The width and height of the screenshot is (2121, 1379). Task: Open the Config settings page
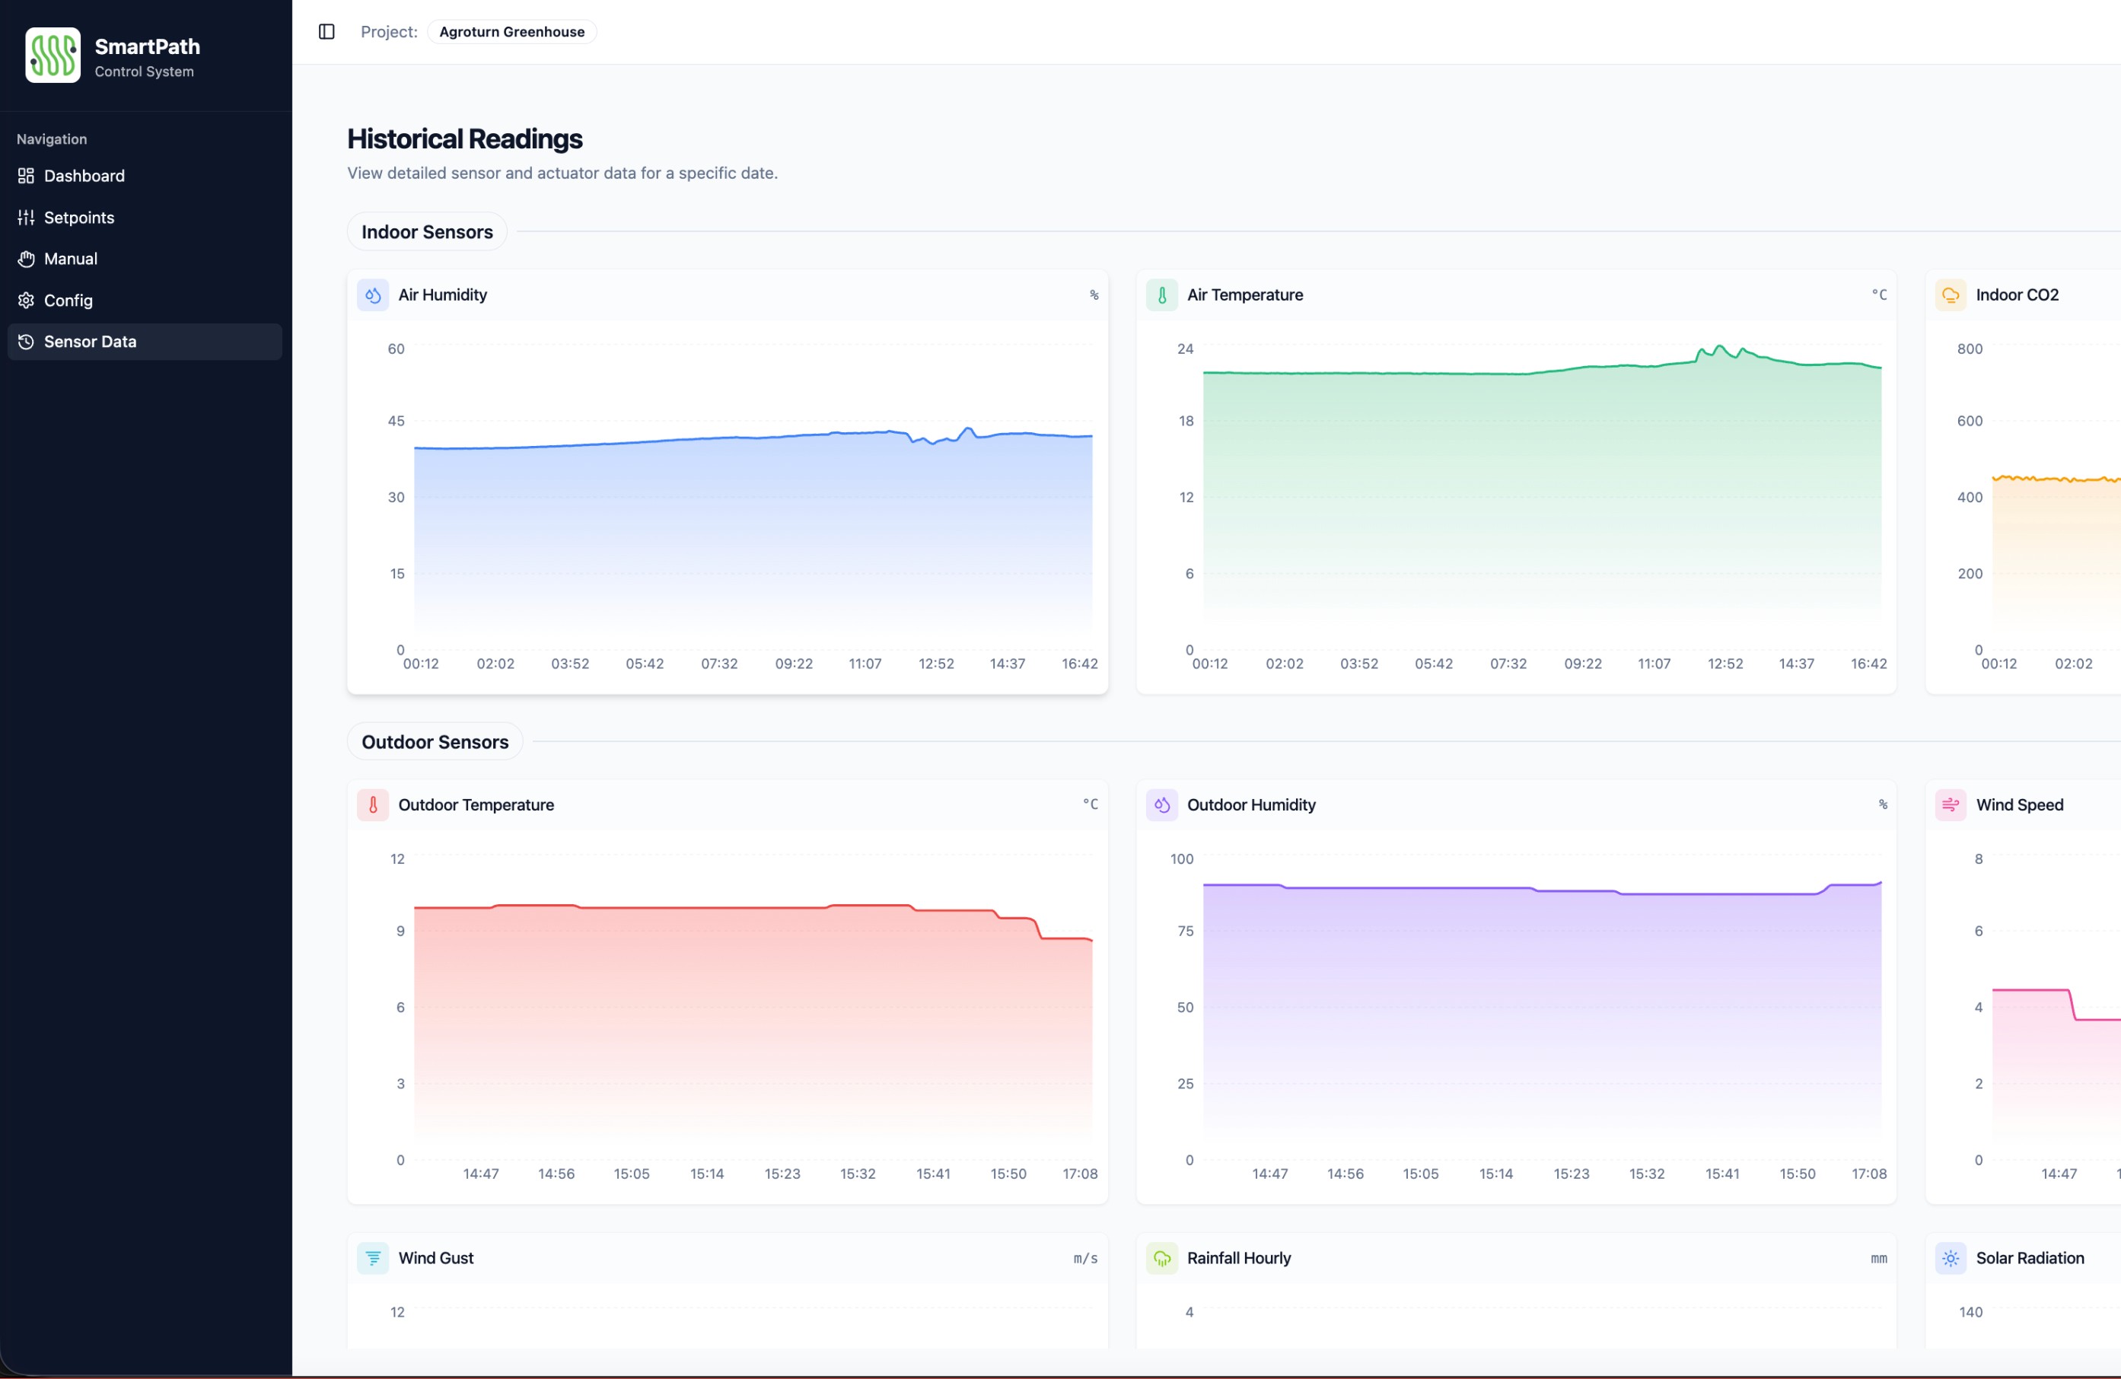[x=68, y=301]
